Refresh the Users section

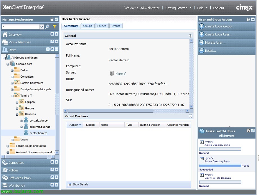(x=52, y=49)
